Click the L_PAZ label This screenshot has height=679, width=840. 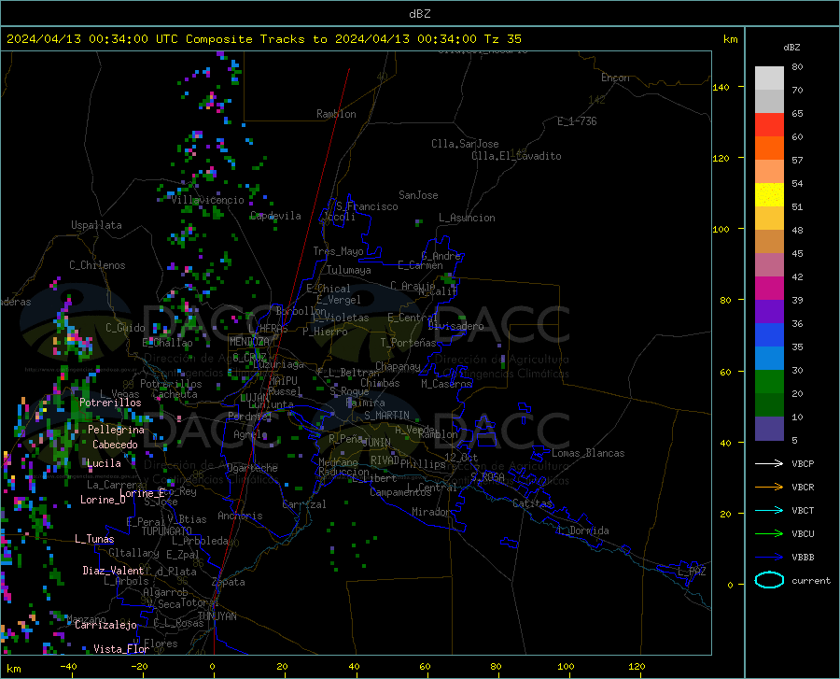[692, 572]
